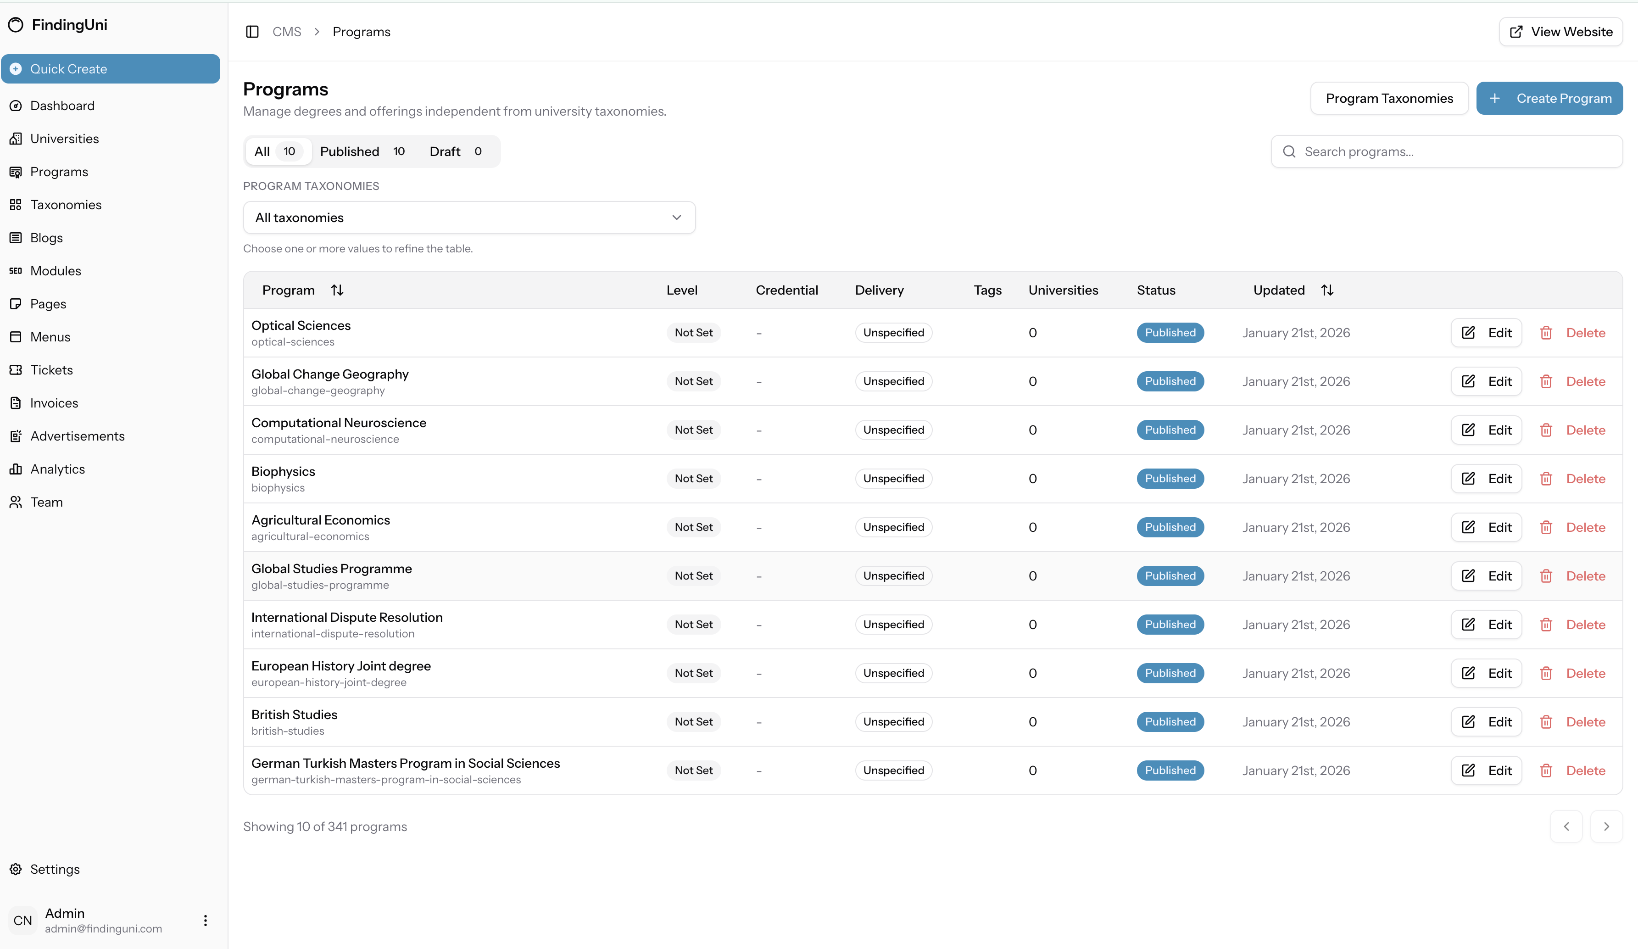Open the All taxonomies dropdown

[x=468, y=217]
